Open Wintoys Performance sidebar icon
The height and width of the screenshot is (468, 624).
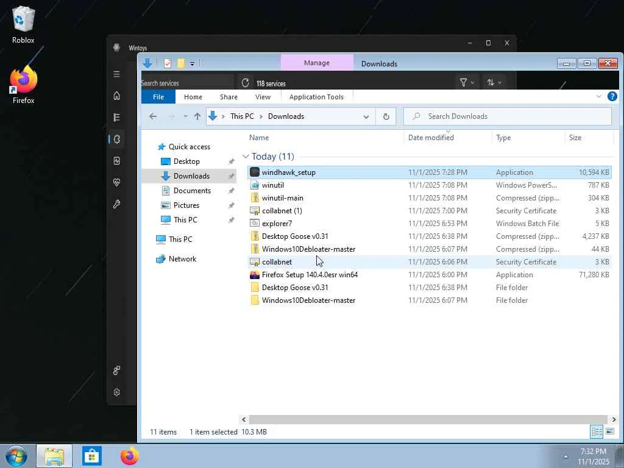[x=116, y=161]
